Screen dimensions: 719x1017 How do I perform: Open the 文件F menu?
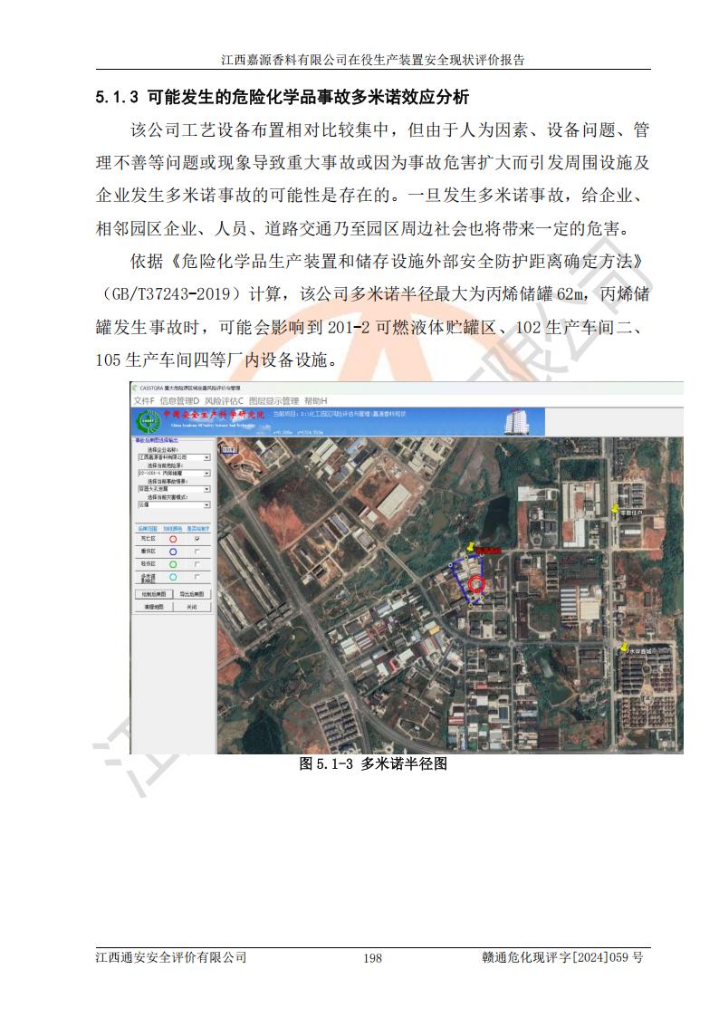tap(144, 400)
